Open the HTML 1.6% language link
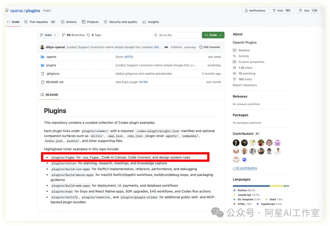 point(243,204)
